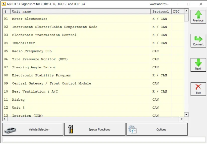Minimize the ABRITES Diagnostics window
The image size is (208, 144).
pos(177,4)
